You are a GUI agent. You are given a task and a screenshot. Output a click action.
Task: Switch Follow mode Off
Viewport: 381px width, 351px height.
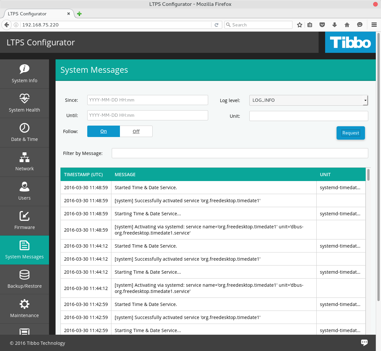(136, 131)
